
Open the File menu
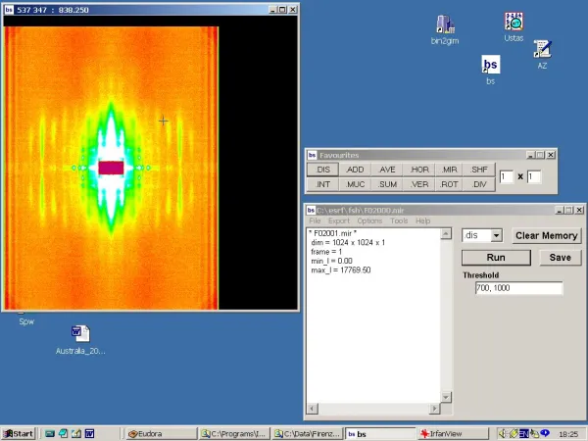tap(315, 220)
